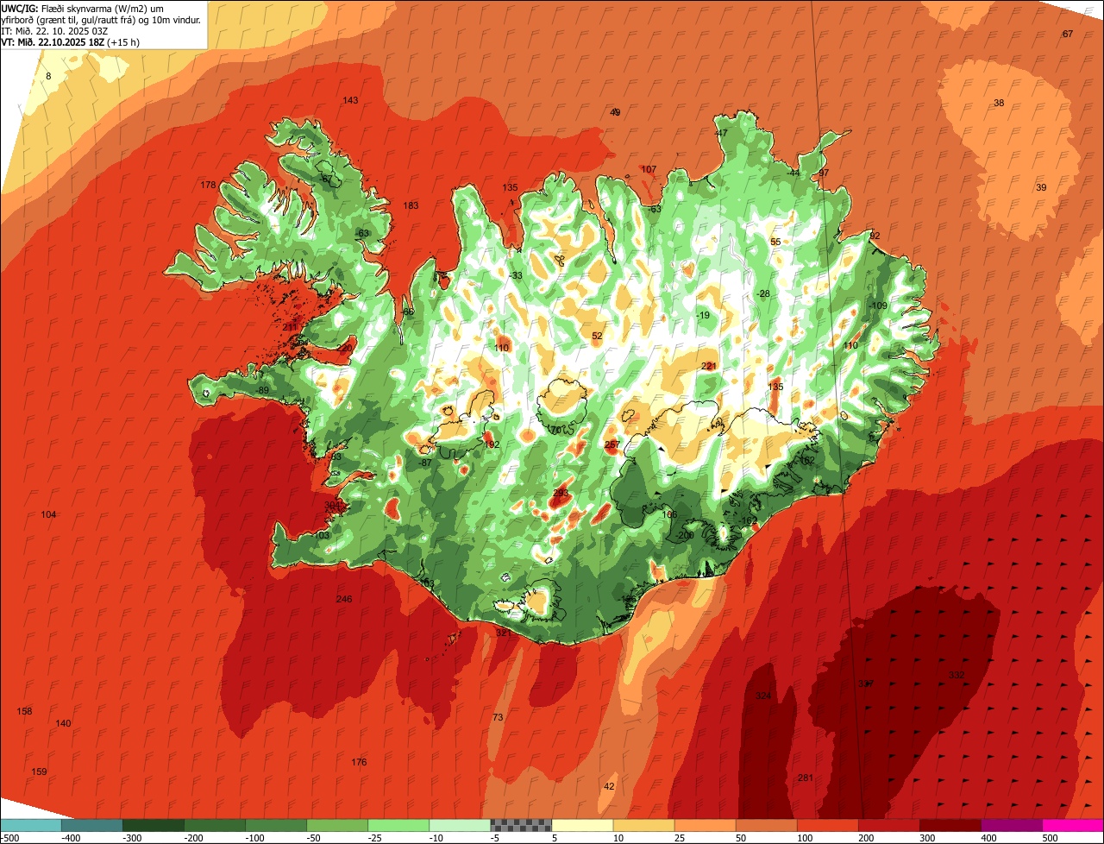This screenshot has height=844, width=1104.
Task: Click the -200 to -100 green legend swatch
Action: [214, 824]
